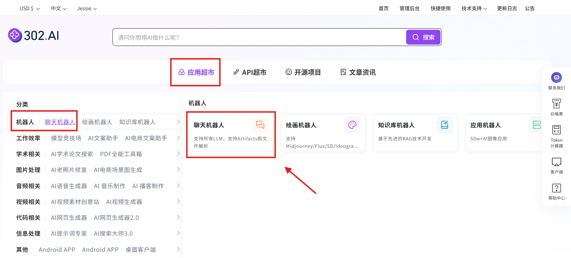Open the AI搜索大师3.0 link
The height and width of the screenshot is (258, 571).
point(113,233)
